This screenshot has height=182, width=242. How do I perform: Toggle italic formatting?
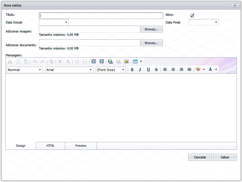[140, 70]
